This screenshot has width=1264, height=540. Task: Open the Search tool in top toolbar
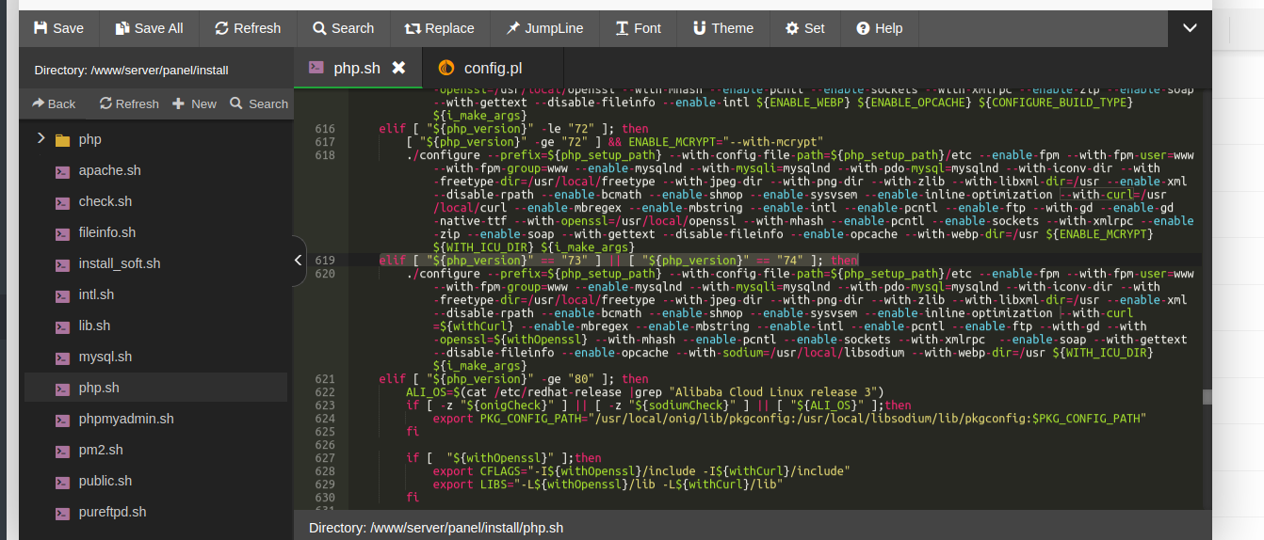pos(343,28)
